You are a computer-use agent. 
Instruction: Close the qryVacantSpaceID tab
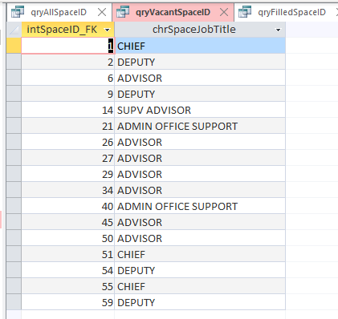coord(224,12)
